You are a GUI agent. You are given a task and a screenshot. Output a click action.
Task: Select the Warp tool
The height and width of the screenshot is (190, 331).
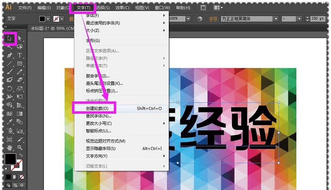pos(10,97)
